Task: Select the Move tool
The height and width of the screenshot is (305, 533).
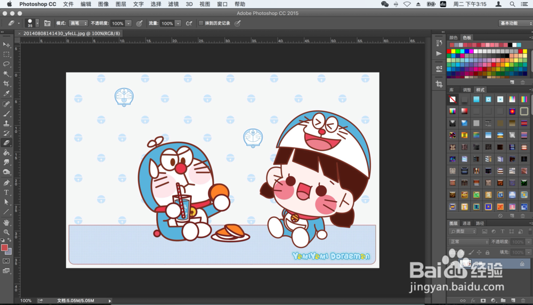Action: (6, 45)
